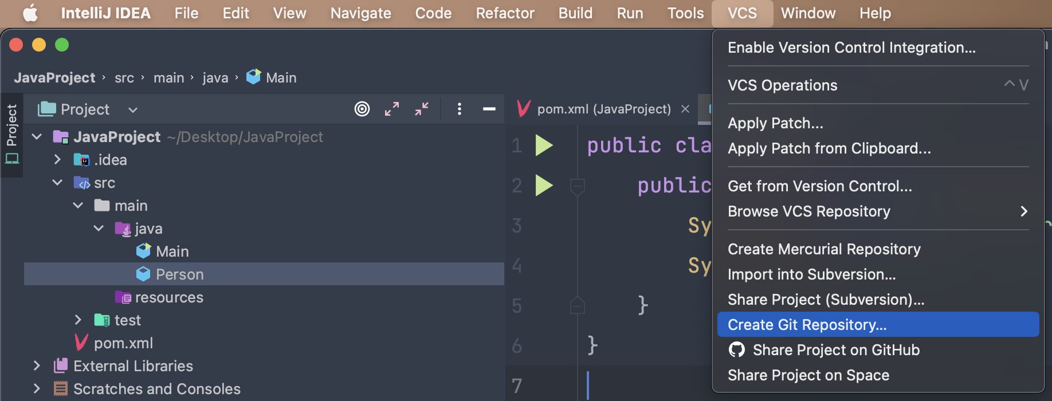Click the pom.xml Maven file icon in tree
This screenshot has height=401, width=1052.
pos(81,343)
